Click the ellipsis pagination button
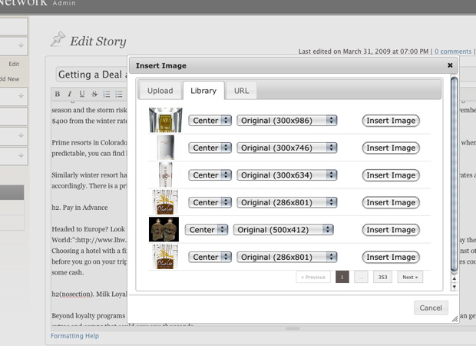 click(361, 277)
